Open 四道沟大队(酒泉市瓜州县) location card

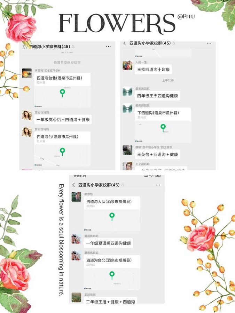tap(112, 214)
